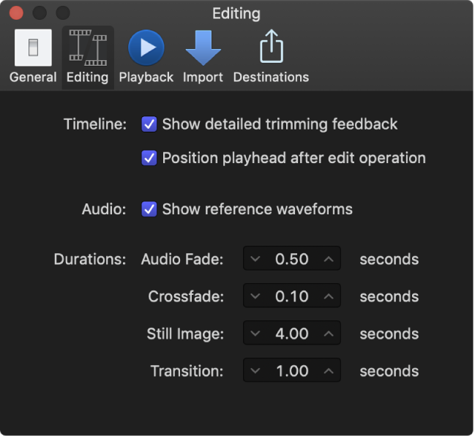The width and height of the screenshot is (475, 436).
Task: Increase Transition duration with up chevron
Action: coord(329,371)
